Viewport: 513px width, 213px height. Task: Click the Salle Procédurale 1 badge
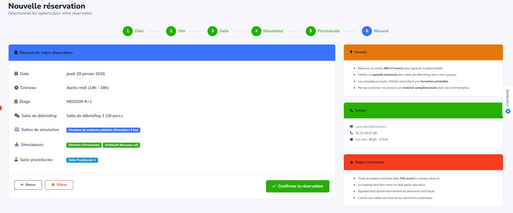(x=82, y=160)
